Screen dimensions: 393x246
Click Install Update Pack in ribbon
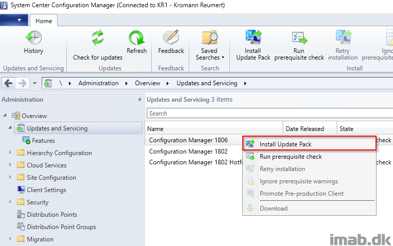click(x=253, y=45)
